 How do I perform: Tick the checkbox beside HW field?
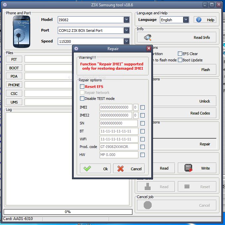tap(142, 155)
